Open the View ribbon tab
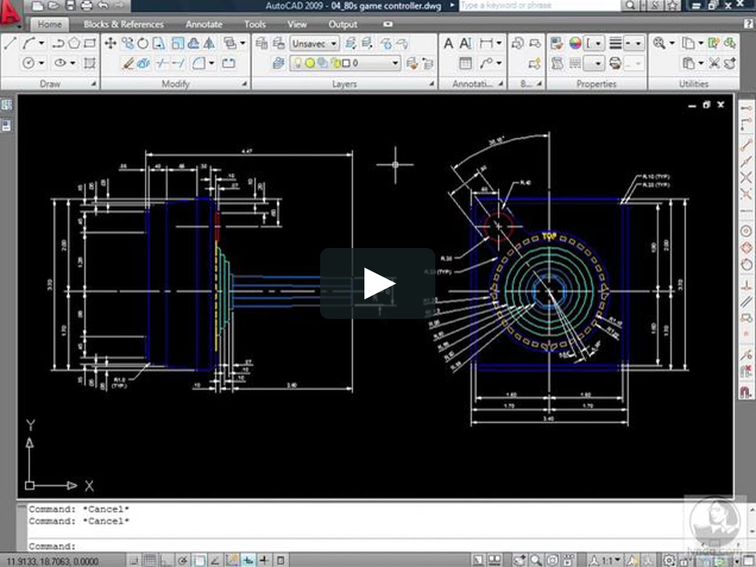Screen dimensions: 756x567 pos(296,24)
